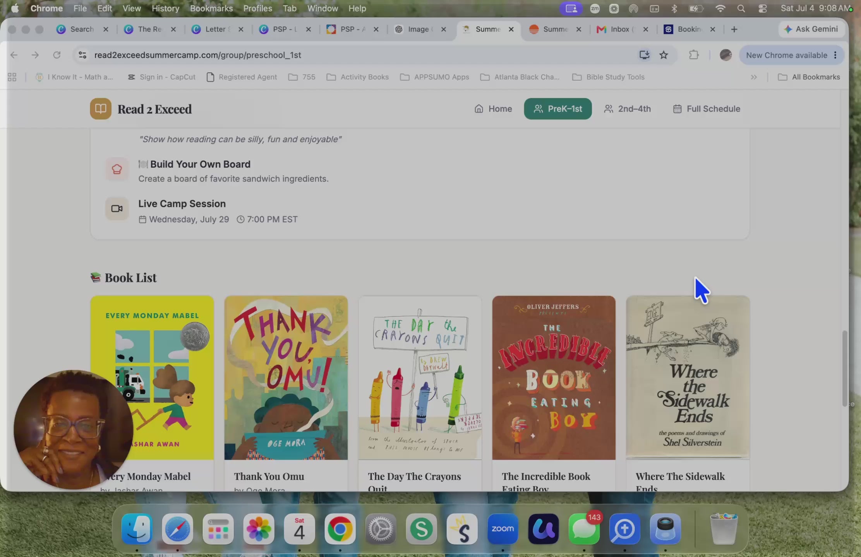The height and width of the screenshot is (557, 861).
Task: Open the Full Schedule page
Action: pyautogui.click(x=707, y=109)
